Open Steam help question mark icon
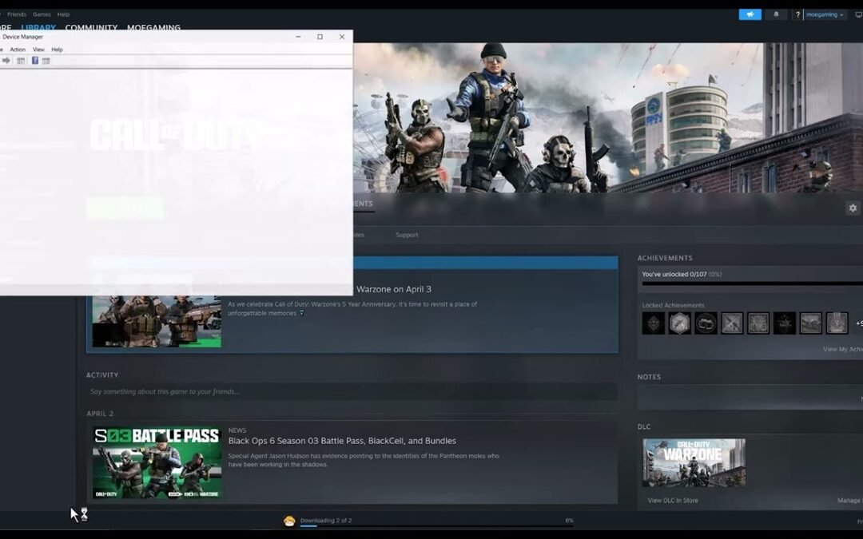The width and height of the screenshot is (863, 539). coord(798,14)
